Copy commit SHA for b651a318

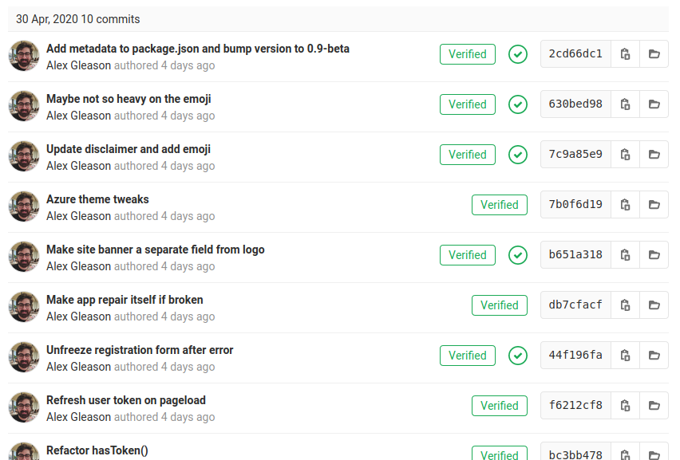tap(625, 255)
